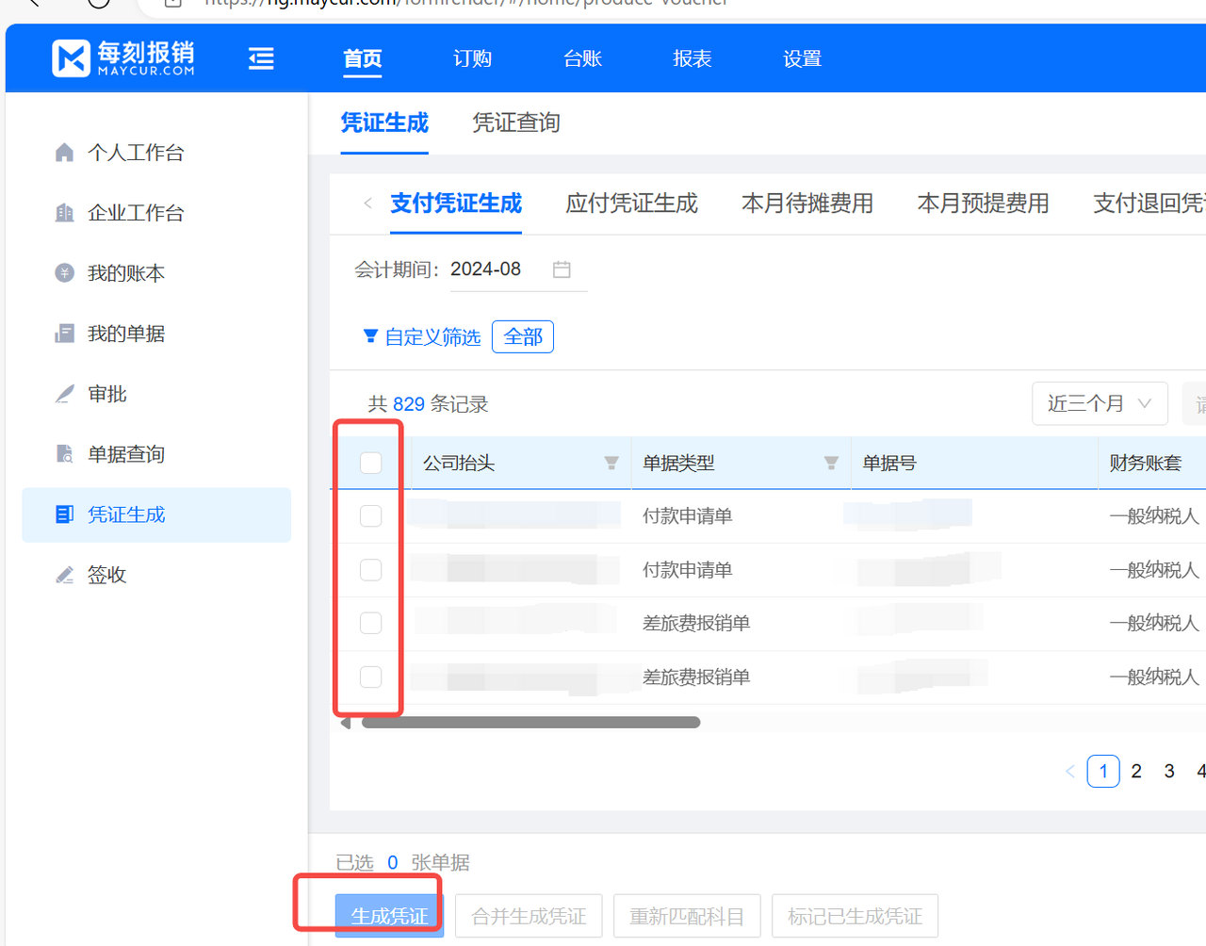Open the 订购 top menu
The height and width of the screenshot is (946, 1206).
(472, 58)
